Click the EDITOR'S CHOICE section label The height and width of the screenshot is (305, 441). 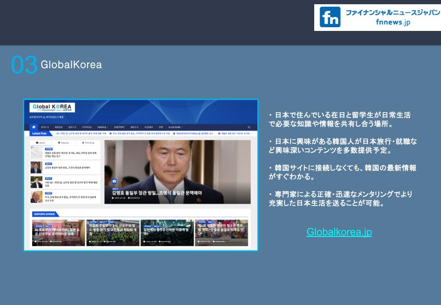45,214
